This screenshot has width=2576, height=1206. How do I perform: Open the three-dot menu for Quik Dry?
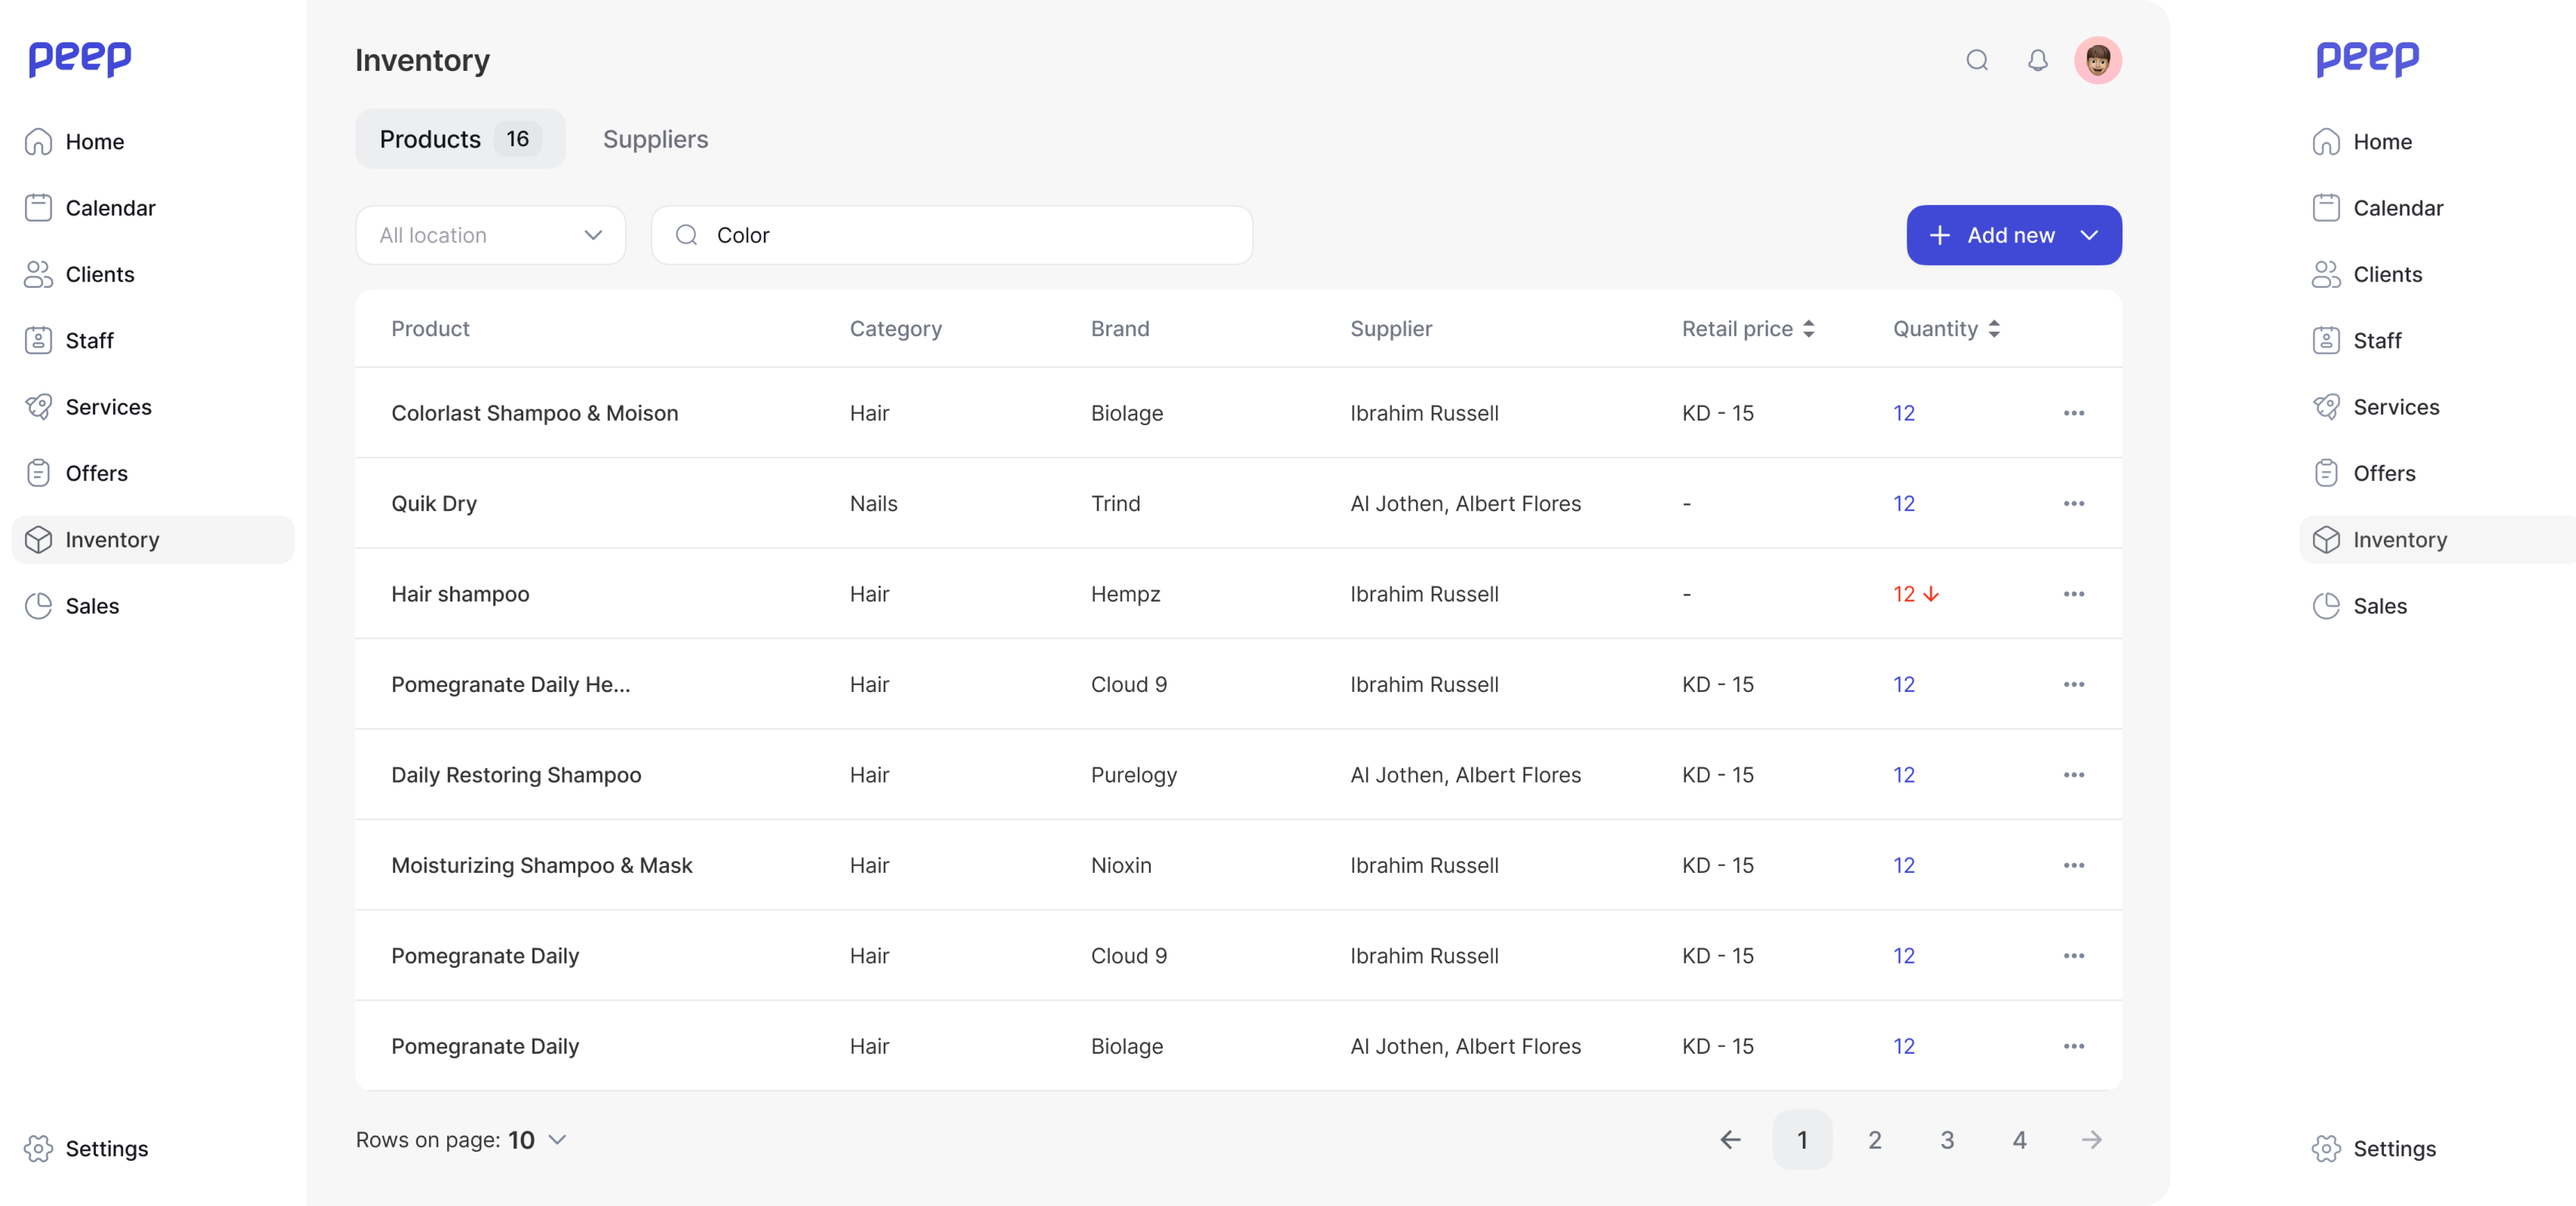[x=2073, y=503]
